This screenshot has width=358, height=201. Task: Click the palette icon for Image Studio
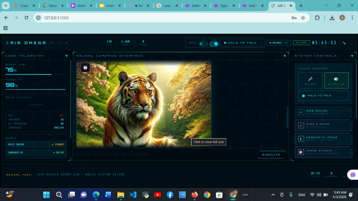(x=301, y=152)
